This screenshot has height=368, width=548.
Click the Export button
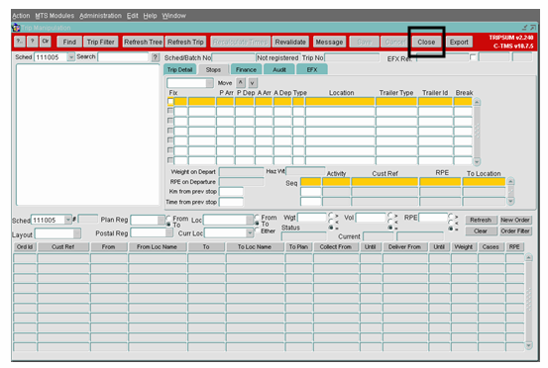(x=459, y=42)
